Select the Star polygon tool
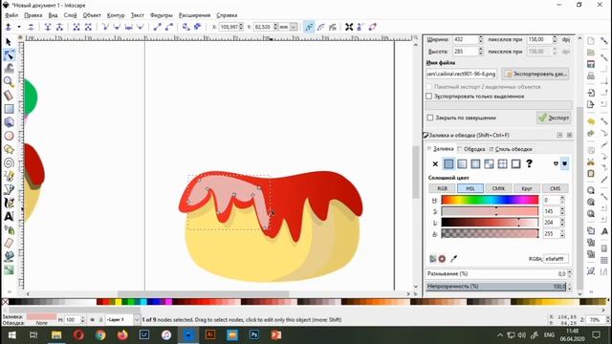Screen dimensions: 612x344 pyautogui.click(x=9, y=149)
